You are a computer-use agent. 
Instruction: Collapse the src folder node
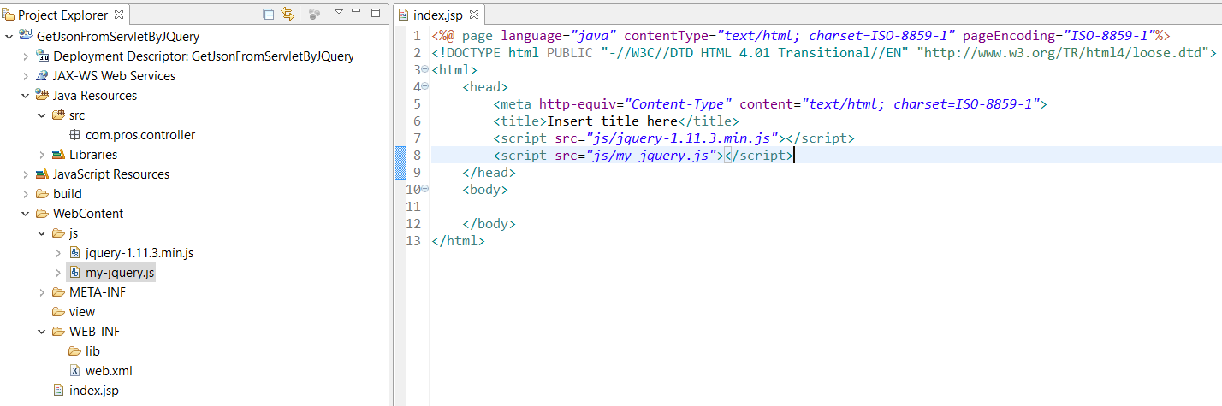click(x=42, y=115)
